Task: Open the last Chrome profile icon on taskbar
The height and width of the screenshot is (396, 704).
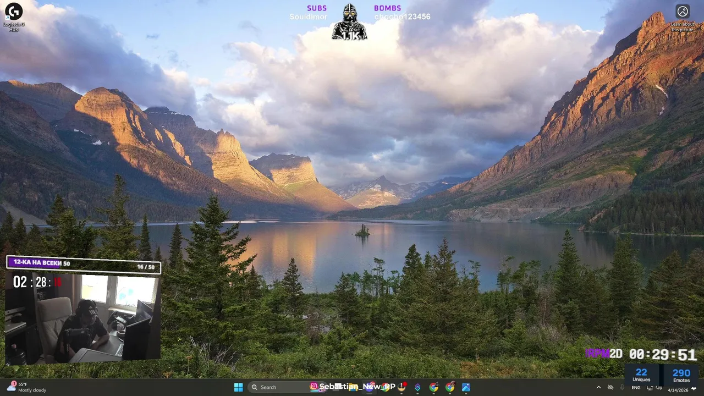Action: coord(449,387)
